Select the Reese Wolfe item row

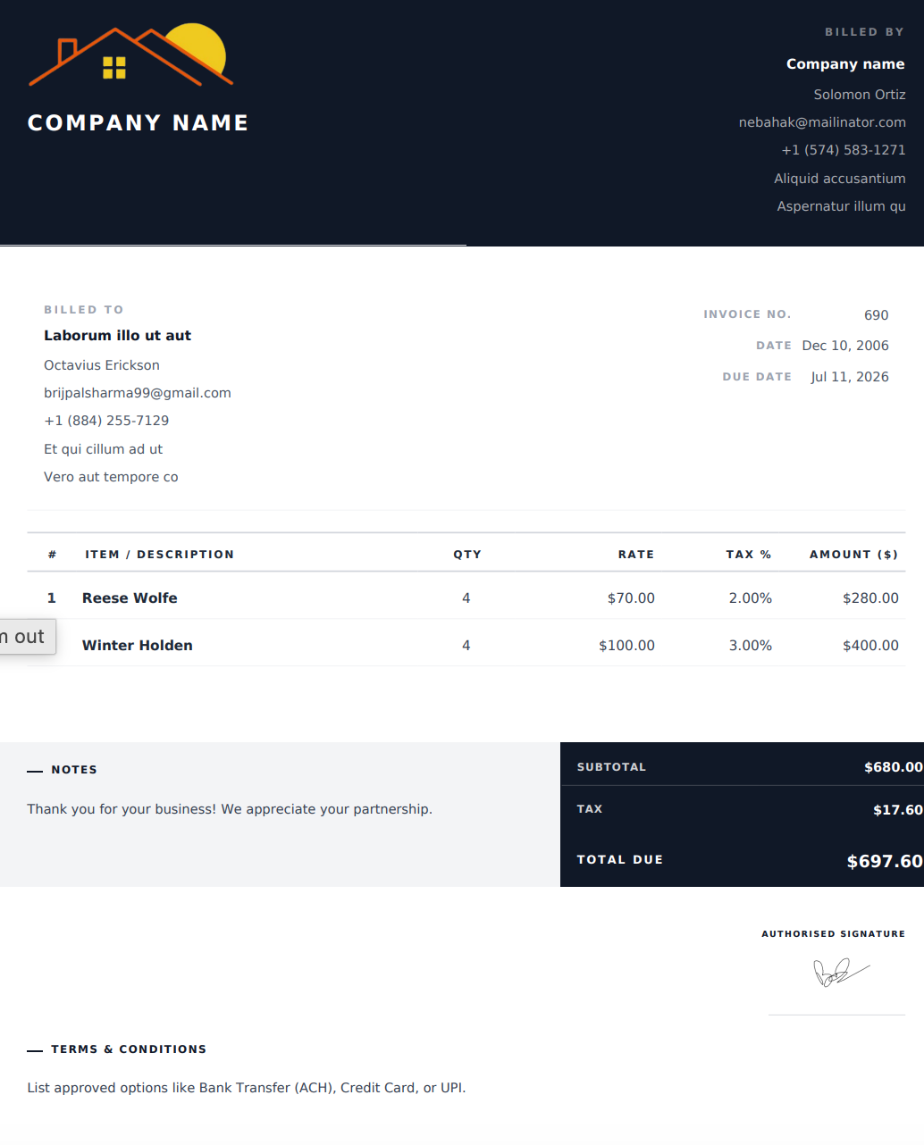point(466,598)
